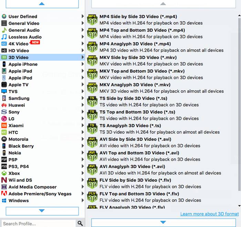This screenshot has width=241, height=227.
Task: Expand the Black Berry submenu arrow
Action: [83, 146]
